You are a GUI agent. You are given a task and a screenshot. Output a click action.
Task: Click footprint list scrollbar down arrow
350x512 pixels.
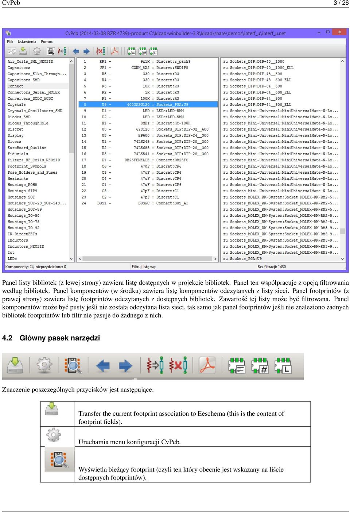pyautogui.click(x=342, y=259)
